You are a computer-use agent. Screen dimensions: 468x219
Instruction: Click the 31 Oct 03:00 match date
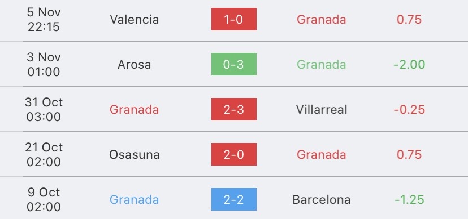pos(44,110)
